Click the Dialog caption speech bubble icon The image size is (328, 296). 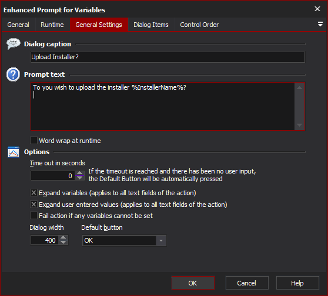pos(14,44)
